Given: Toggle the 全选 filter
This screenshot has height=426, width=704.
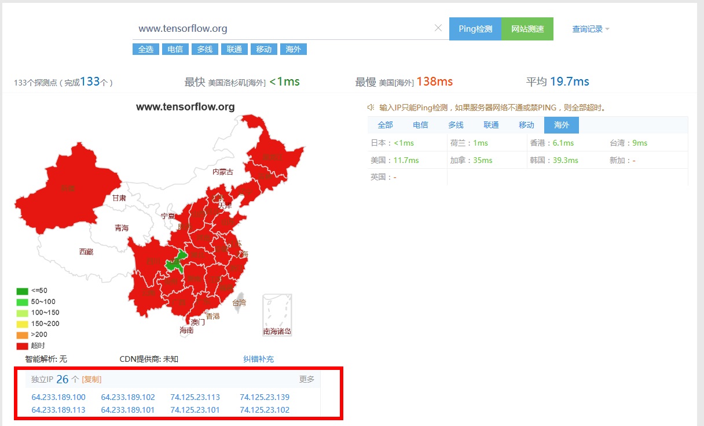Looking at the screenshot, I should 145,49.
